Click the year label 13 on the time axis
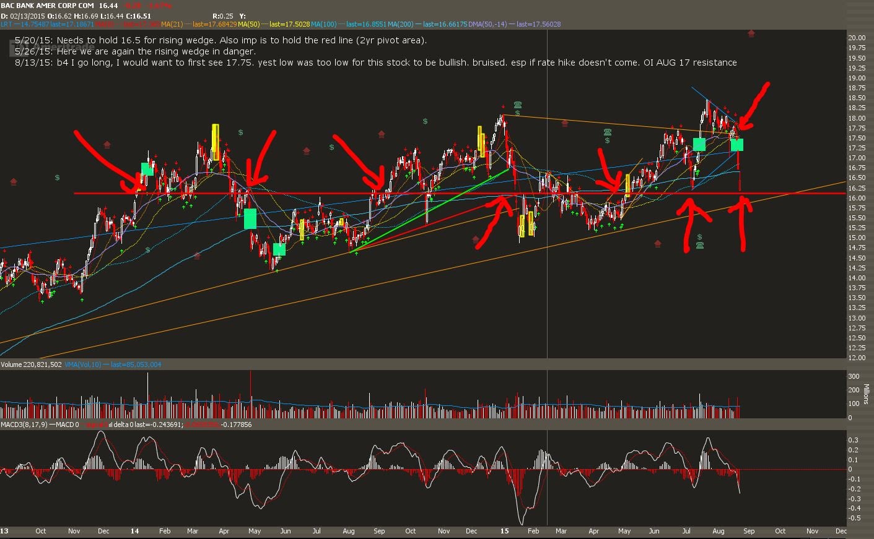Viewport: 874px width, 539px height. click(4, 531)
